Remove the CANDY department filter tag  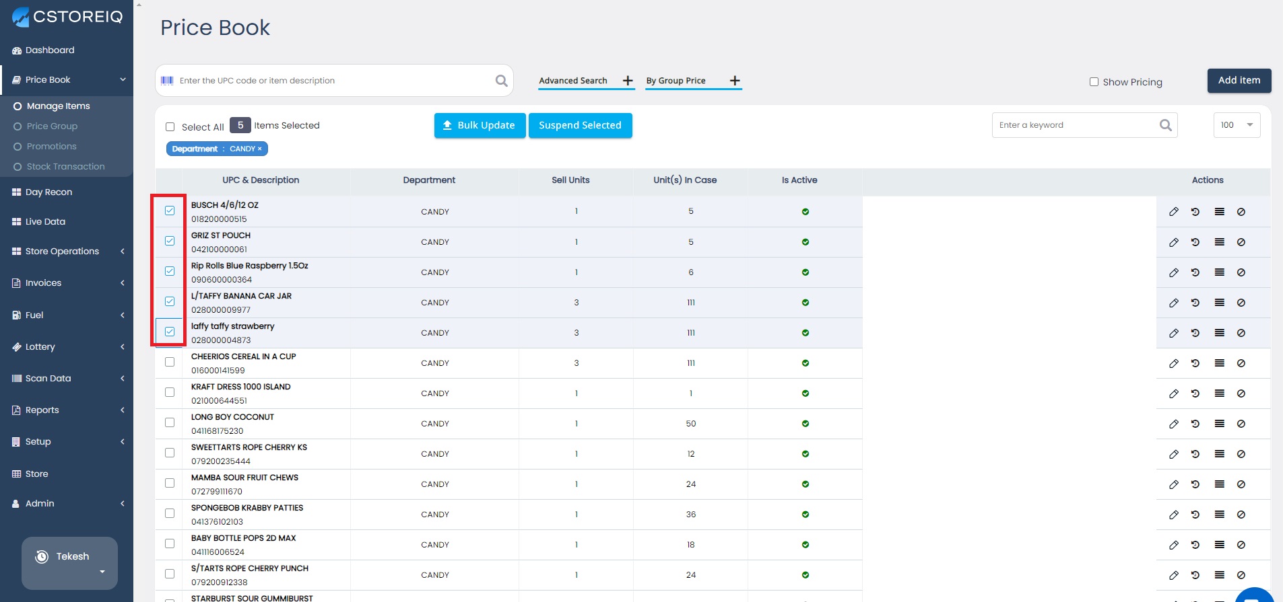[x=260, y=149]
